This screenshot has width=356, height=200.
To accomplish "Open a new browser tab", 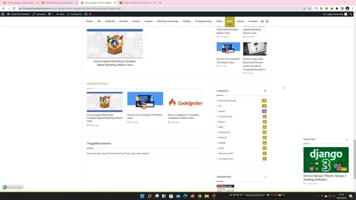I will (x=160, y=3).
